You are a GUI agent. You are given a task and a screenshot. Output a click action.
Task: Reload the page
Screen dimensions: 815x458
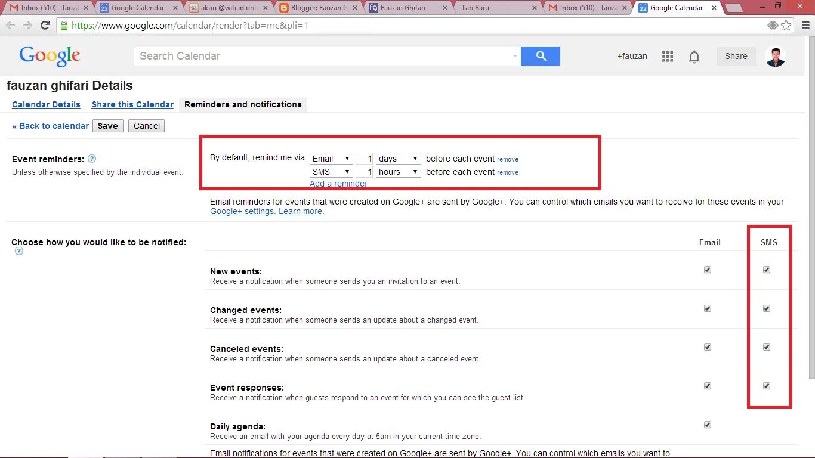pos(45,26)
